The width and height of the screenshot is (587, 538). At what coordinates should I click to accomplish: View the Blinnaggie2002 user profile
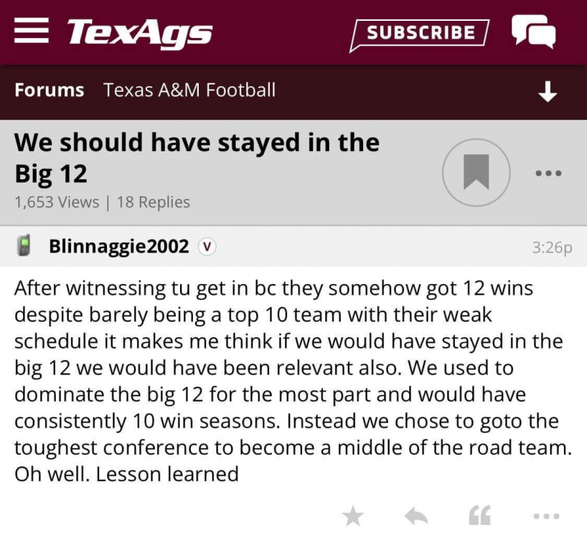(x=118, y=247)
